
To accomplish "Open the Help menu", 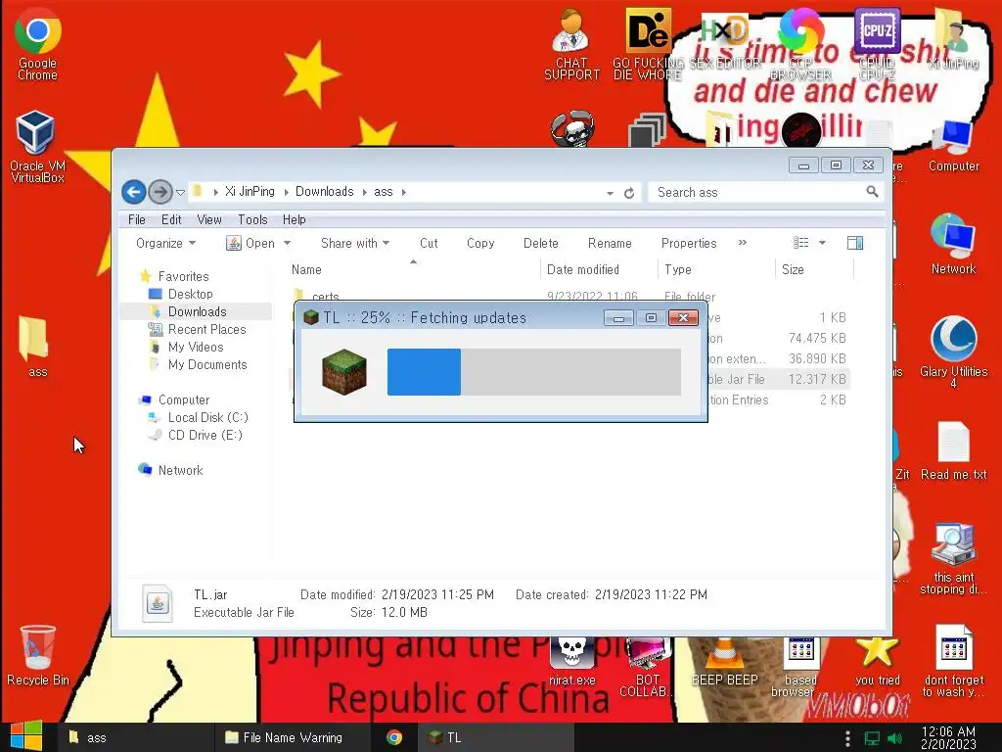I will pos(294,219).
